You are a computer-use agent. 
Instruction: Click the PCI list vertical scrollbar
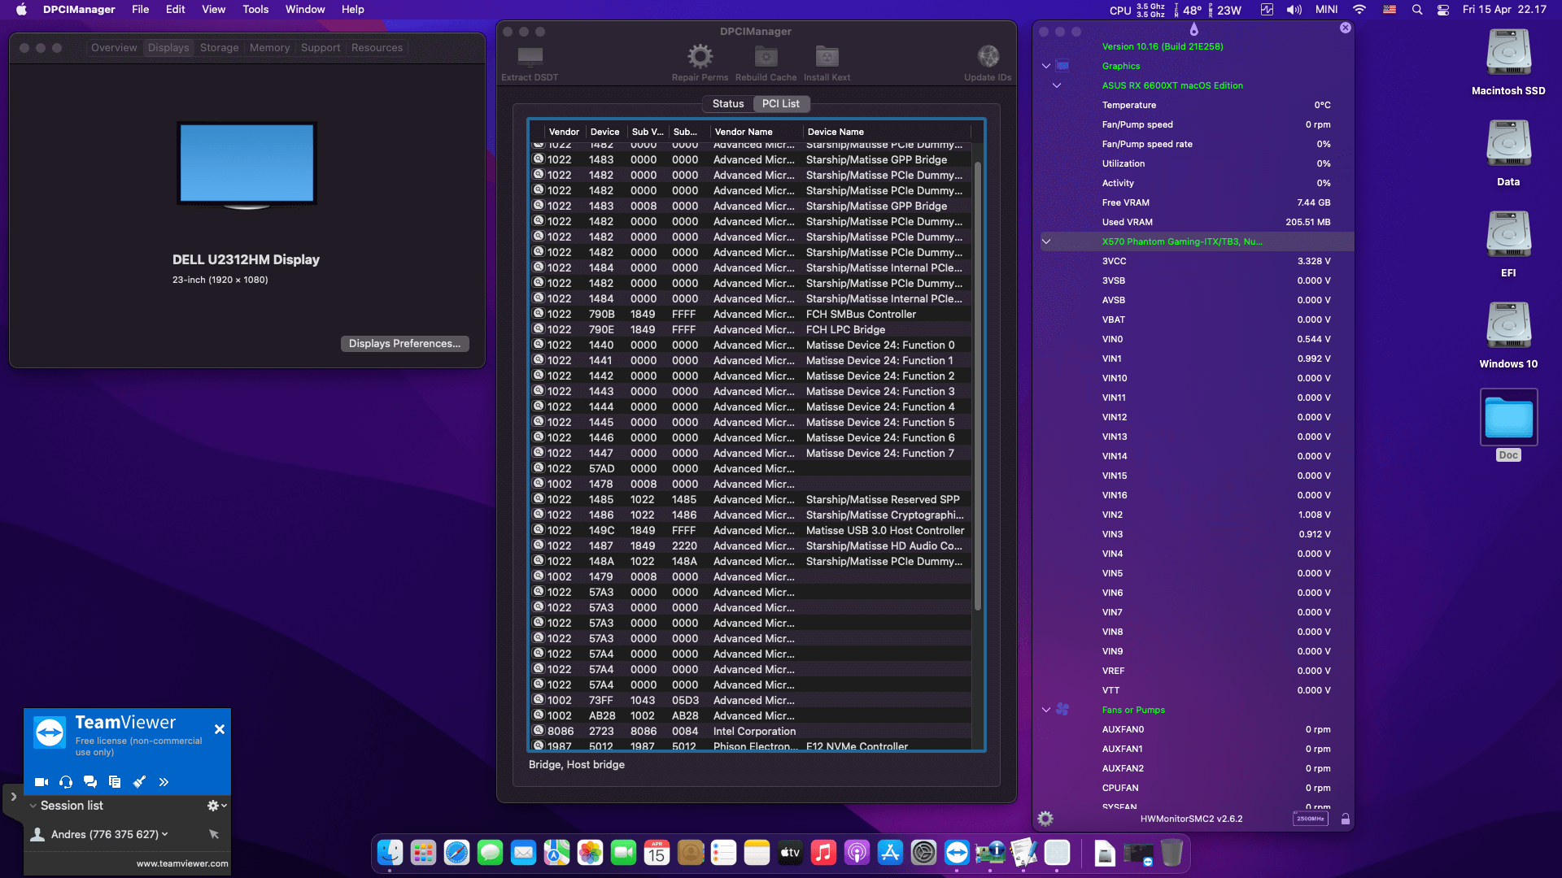click(x=977, y=386)
